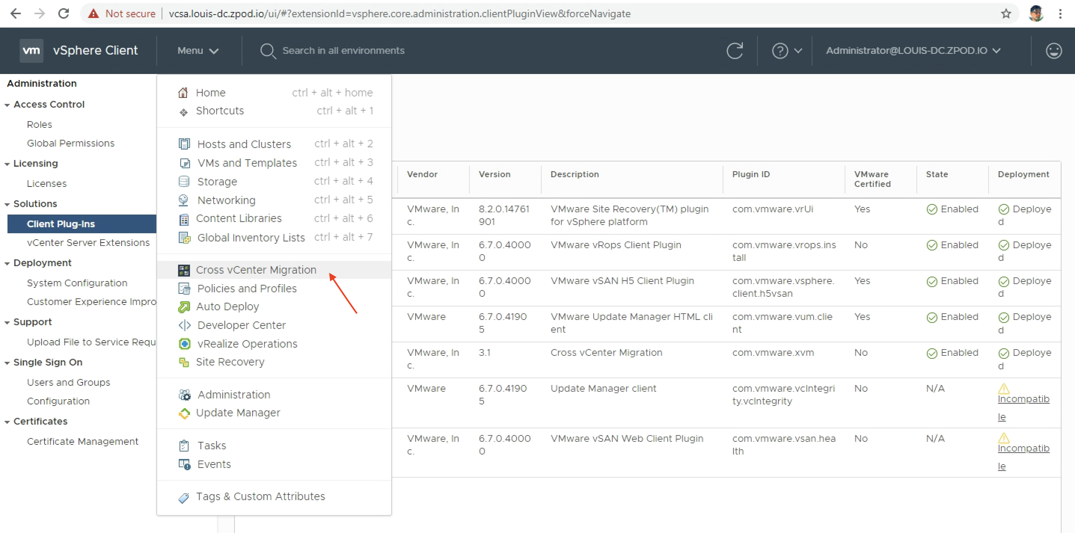
Task: Open Hosts and Clusters from menu
Action: 244,144
